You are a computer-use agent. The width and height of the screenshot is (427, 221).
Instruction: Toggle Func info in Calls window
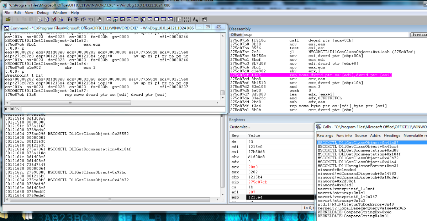tap(344, 136)
